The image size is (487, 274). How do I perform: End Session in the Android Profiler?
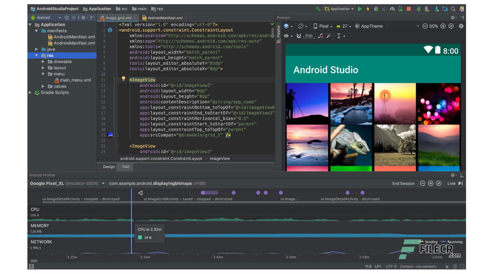pos(403,183)
